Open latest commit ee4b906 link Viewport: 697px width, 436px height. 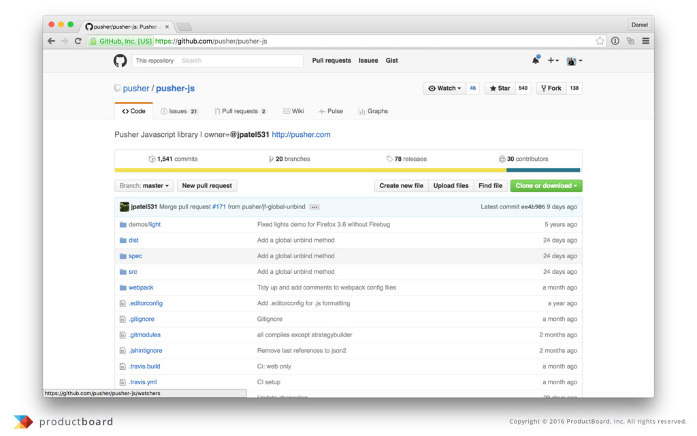(533, 207)
